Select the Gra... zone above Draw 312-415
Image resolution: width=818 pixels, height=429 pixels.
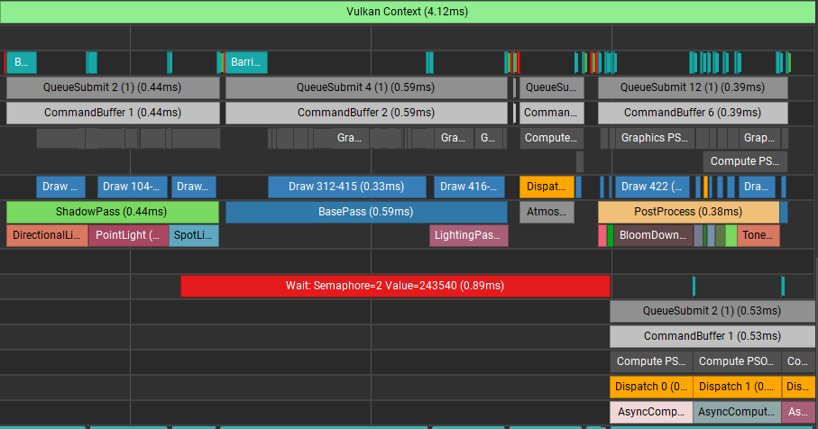(342, 138)
